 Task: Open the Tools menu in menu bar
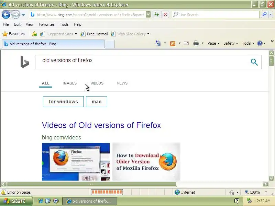click(64, 24)
